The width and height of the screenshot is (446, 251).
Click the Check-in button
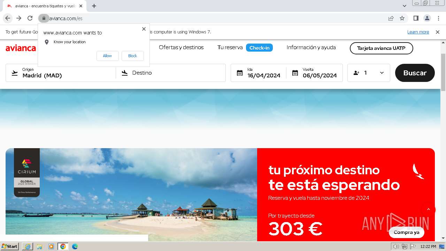[259, 48]
